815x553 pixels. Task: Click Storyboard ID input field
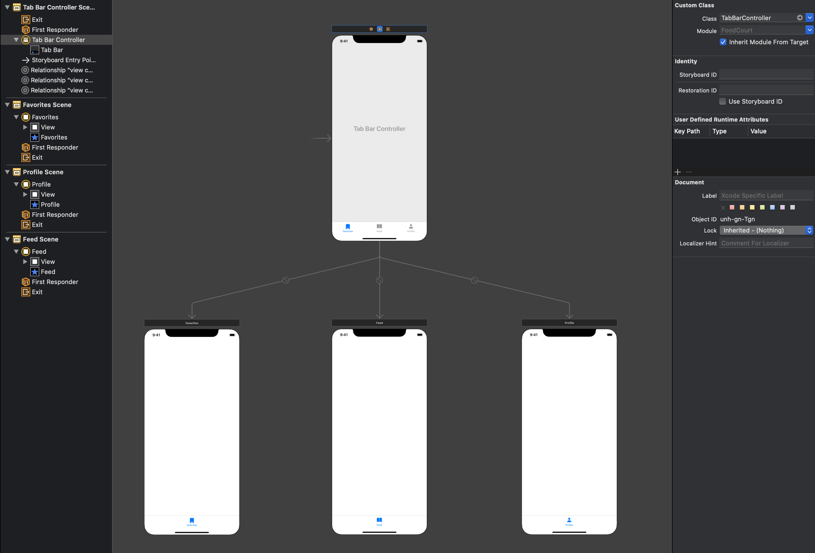tap(766, 74)
